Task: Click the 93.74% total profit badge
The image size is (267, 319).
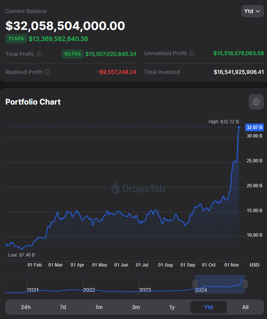Action: coord(73,54)
